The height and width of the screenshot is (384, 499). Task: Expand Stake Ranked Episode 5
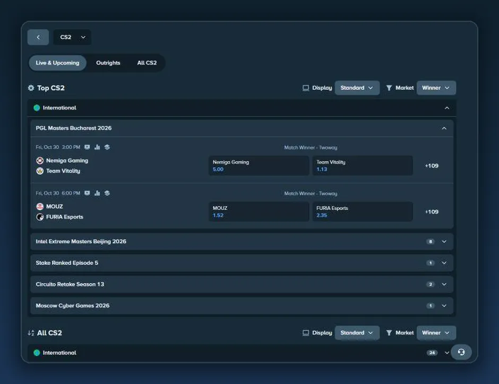tap(242, 263)
